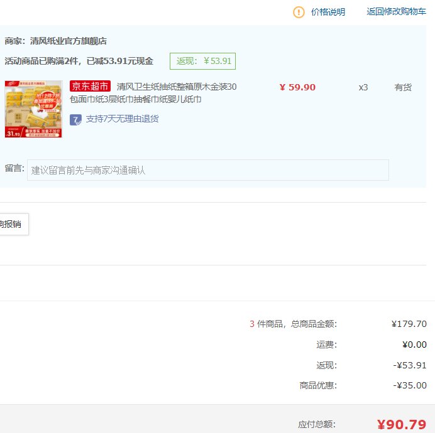Viewport: 435px width, 433px height.
Task: Click the 总商品金额 label
Action: [314, 324]
